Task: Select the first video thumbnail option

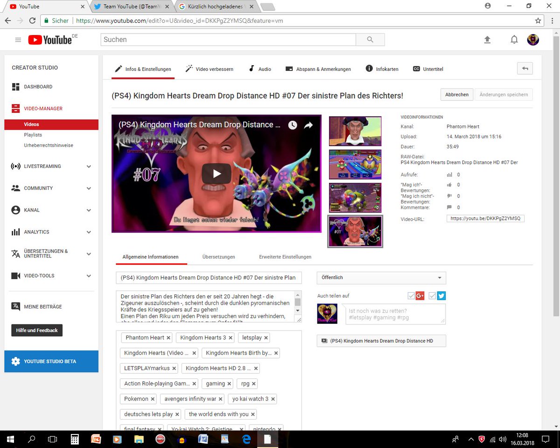Action: 355,131
